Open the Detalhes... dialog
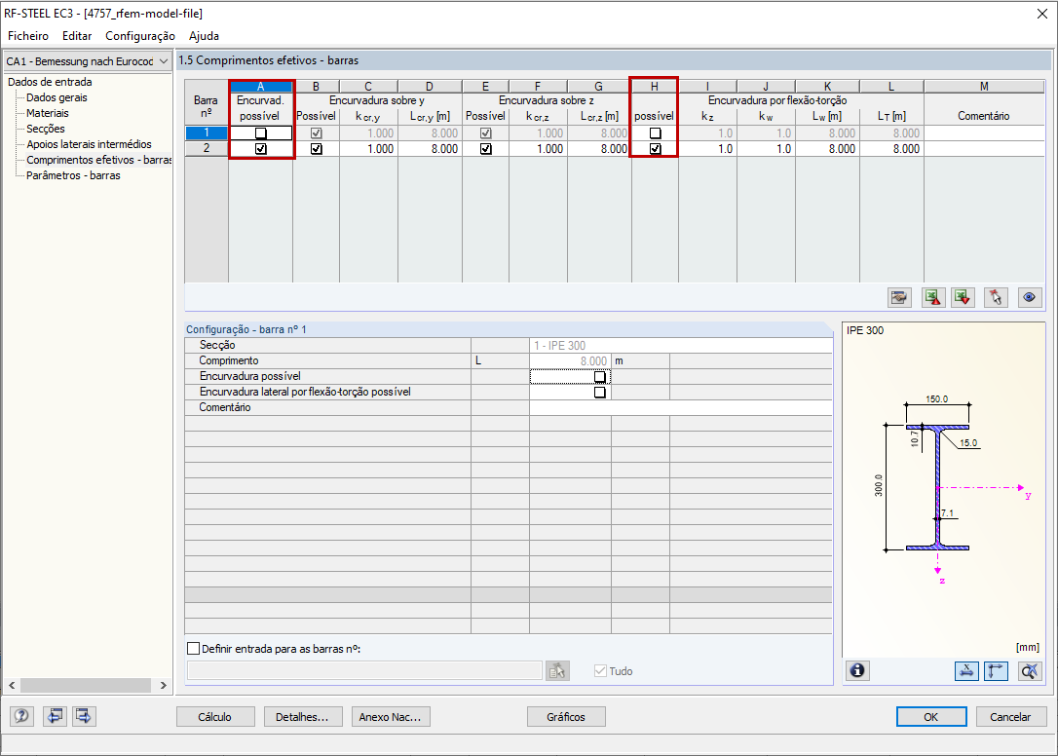Screen dimensions: 1058x756 [302, 717]
